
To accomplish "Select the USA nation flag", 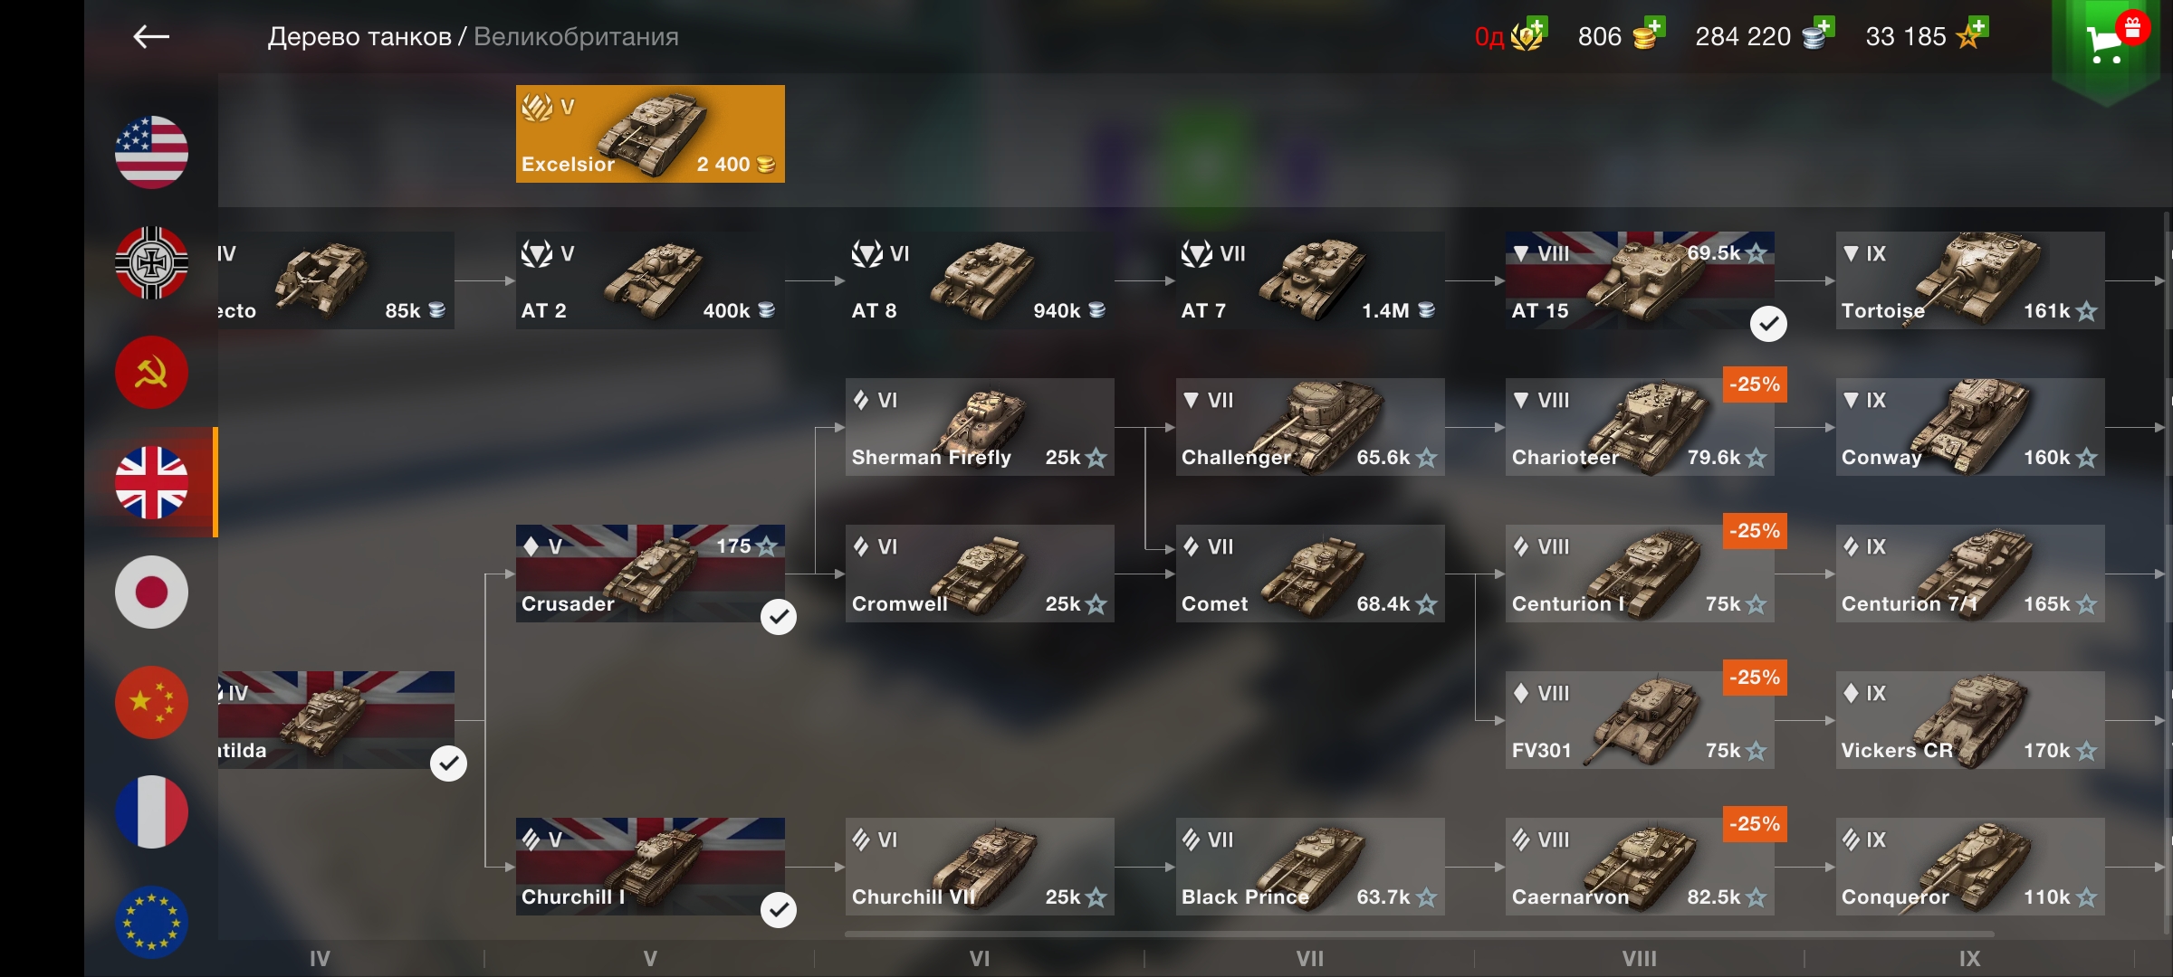I will [151, 152].
